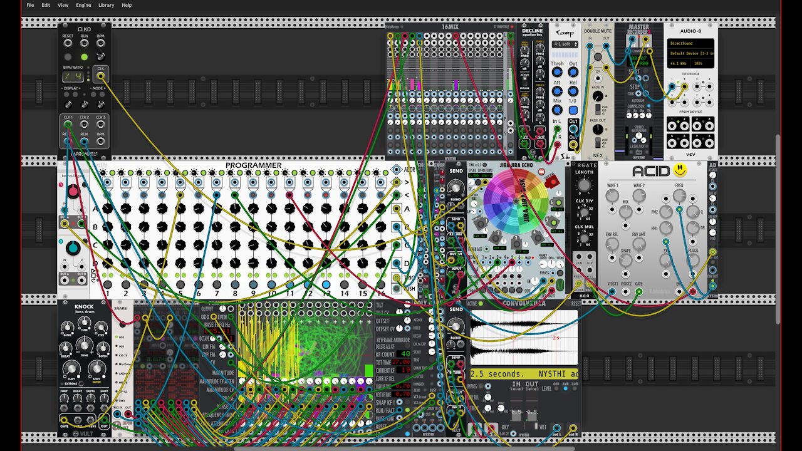Toggle the Comp 1/0 blue square button
This screenshot has width=802, height=451.
click(x=573, y=110)
